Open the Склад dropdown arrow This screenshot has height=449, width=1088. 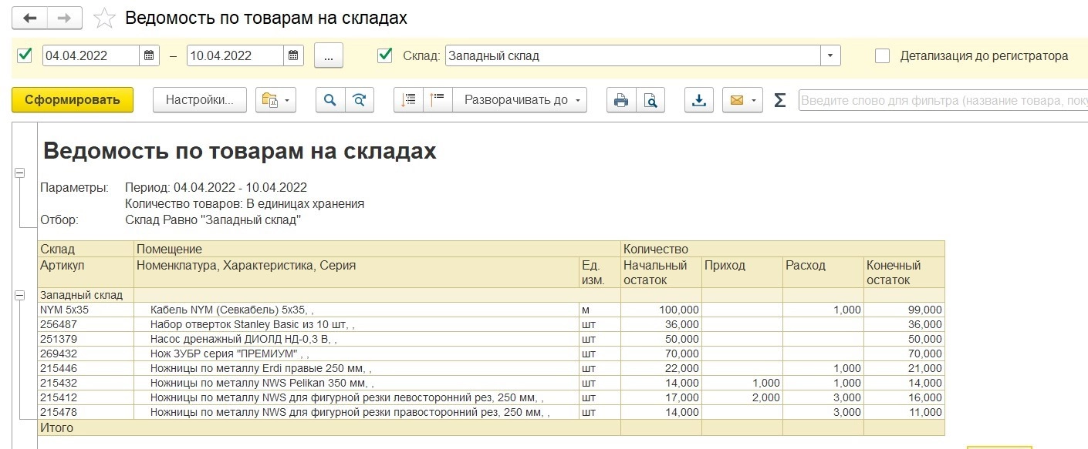(830, 55)
